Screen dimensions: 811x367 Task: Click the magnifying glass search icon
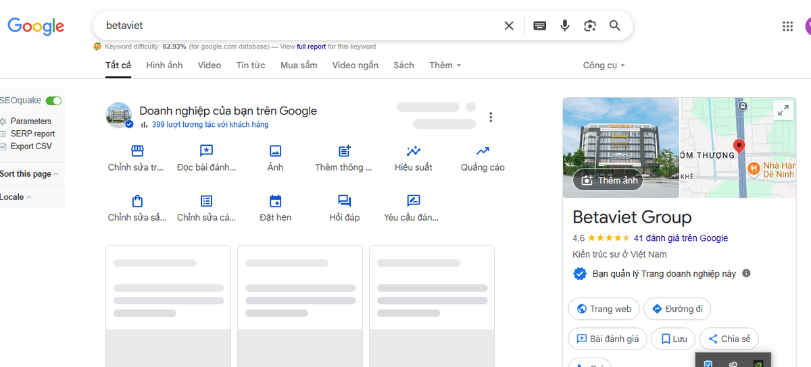(x=615, y=26)
